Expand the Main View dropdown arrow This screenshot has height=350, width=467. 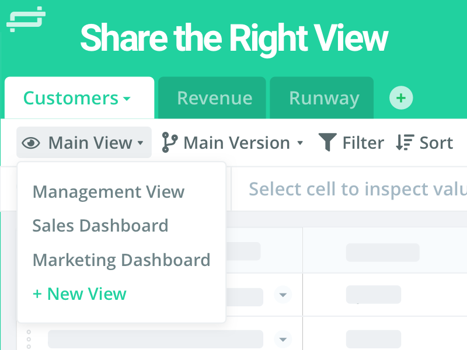[140, 143]
